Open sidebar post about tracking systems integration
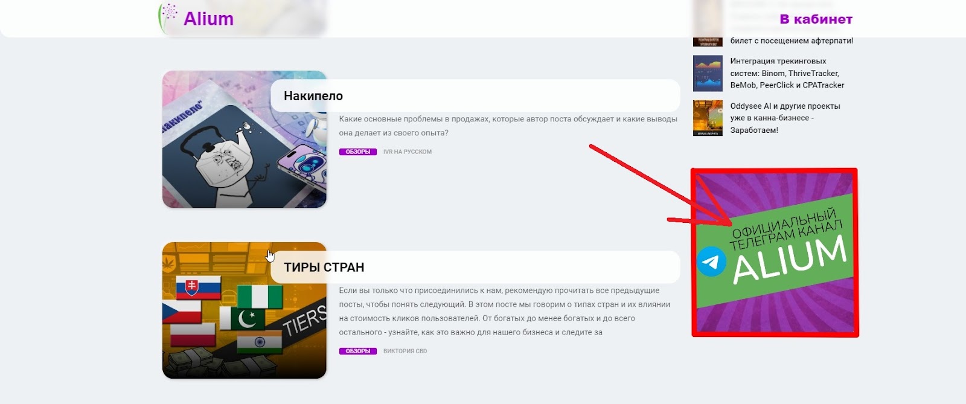This screenshot has width=966, height=404. 787,73
